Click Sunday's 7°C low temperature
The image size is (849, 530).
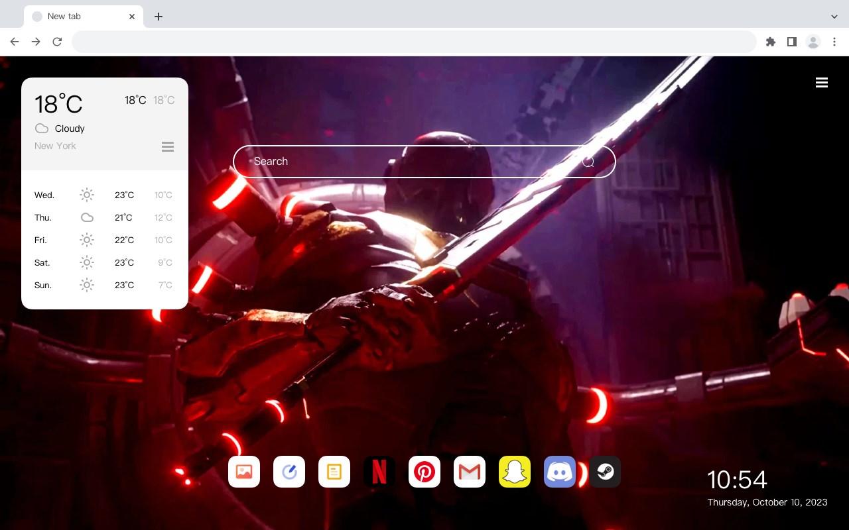pyautogui.click(x=165, y=286)
